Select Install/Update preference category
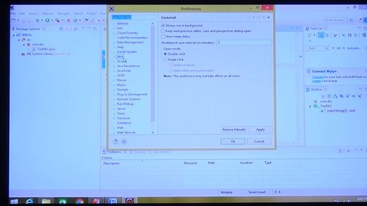The width and height of the screenshot is (367, 206). 127,52
